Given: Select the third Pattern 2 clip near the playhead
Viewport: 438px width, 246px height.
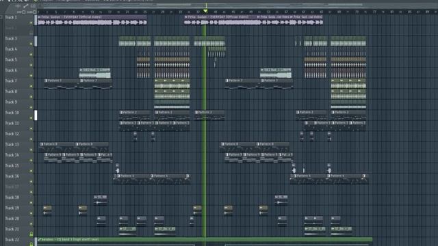Looking at the screenshot, I should (209, 115).
